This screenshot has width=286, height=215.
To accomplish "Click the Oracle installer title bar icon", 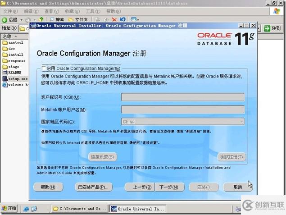I will click(x=33, y=26).
